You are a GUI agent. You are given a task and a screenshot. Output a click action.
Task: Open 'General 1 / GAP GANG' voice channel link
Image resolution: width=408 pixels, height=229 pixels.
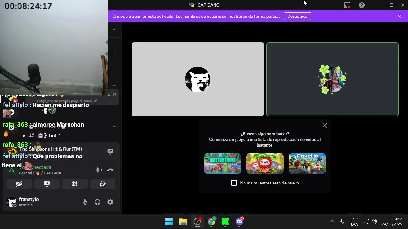[41, 173]
